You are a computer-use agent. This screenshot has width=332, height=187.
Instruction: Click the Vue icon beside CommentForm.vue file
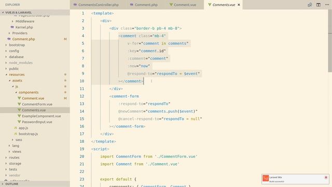point(19,104)
